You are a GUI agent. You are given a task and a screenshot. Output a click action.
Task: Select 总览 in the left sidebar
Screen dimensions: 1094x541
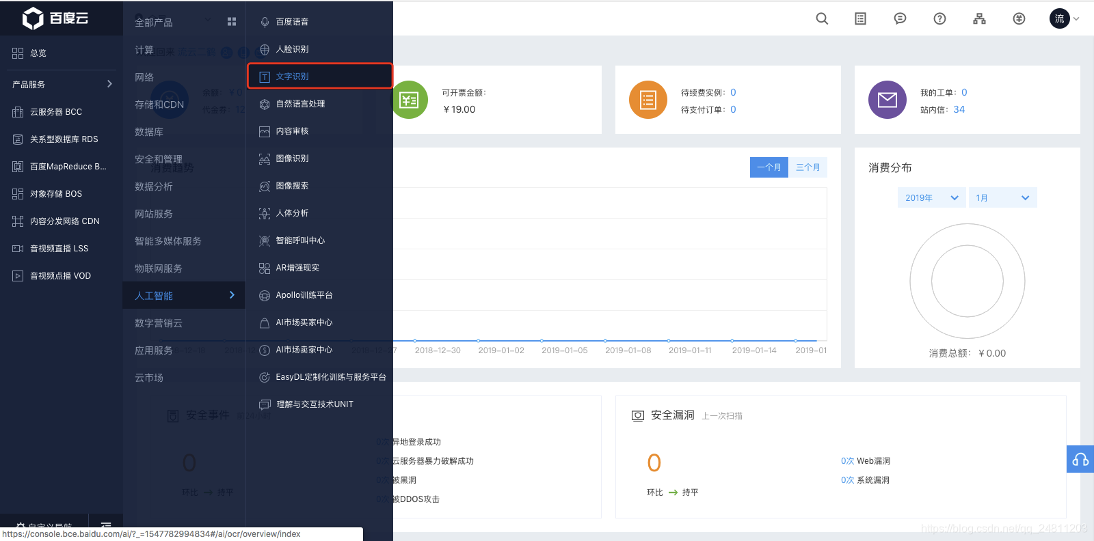click(x=62, y=53)
